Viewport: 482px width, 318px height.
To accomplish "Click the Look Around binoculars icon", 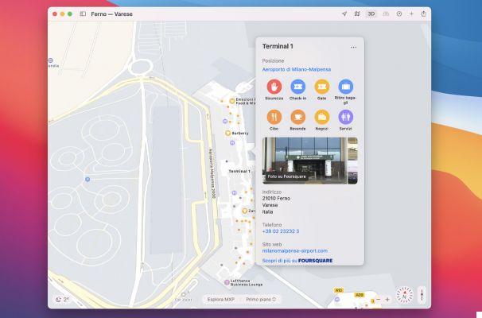I will [x=386, y=14].
